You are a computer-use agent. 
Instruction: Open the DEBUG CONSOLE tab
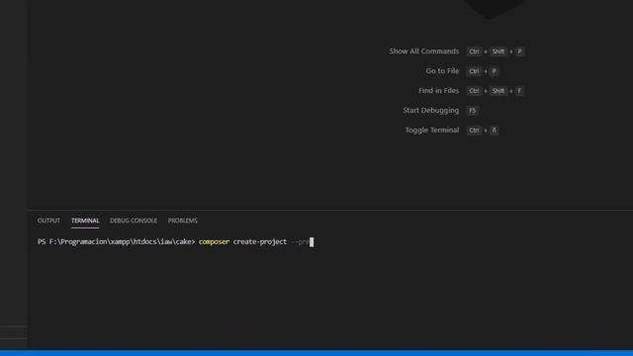[x=134, y=221]
